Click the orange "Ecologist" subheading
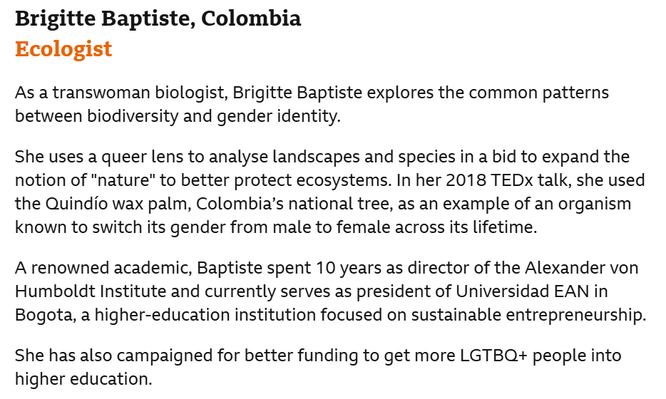This screenshot has width=666, height=399. pos(63,49)
